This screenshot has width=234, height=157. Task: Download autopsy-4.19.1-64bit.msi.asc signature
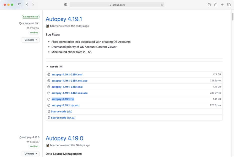coord(69,93)
